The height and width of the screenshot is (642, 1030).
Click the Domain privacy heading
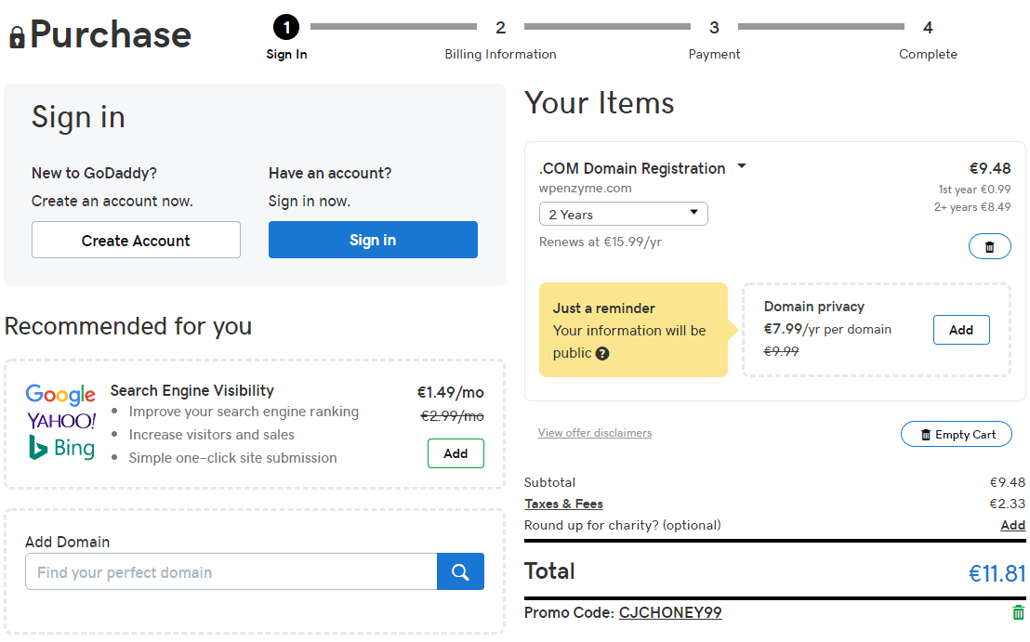tap(814, 307)
